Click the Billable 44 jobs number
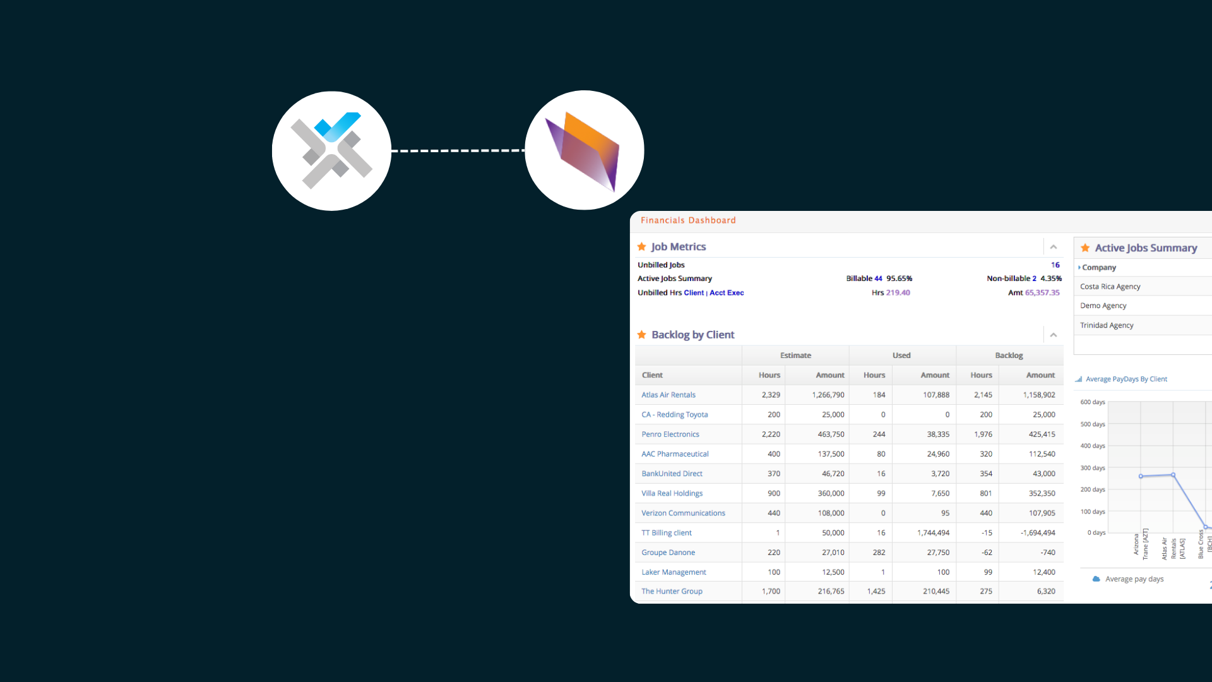 [878, 278]
